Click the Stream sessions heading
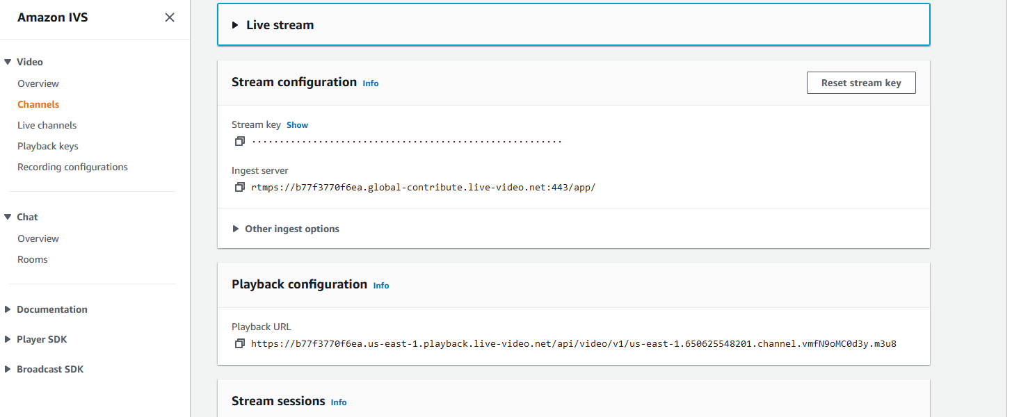The width and height of the screenshot is (1012, 417). point(278,401)
